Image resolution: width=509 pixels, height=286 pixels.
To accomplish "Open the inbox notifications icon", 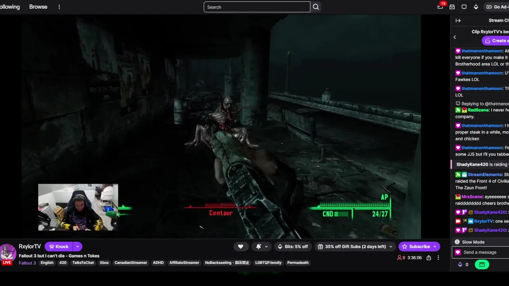I will [x=452, y=7].
